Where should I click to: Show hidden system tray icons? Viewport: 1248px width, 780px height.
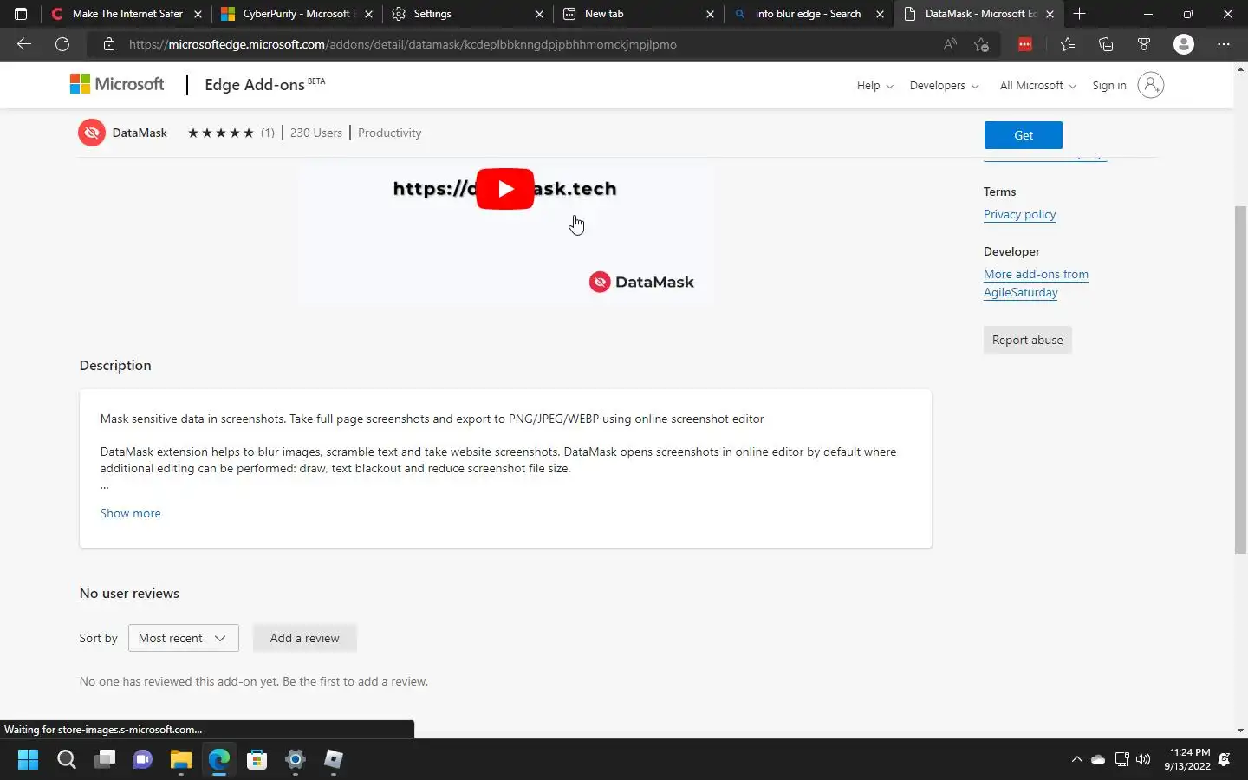[1077, 760]
